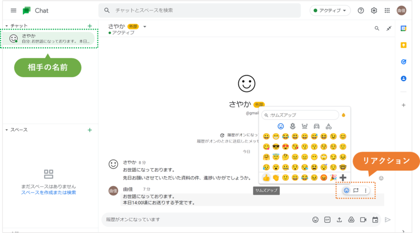Switch to shapes symbols emoji tab
This screenshot has width=420, height=233.
pos(329,126)
